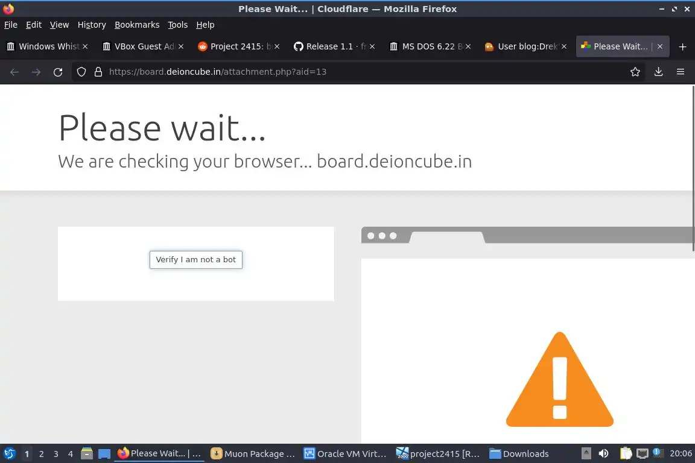Close the Release 1.1 tab
This screenshot has height=463, width=695.
(372, 46)
